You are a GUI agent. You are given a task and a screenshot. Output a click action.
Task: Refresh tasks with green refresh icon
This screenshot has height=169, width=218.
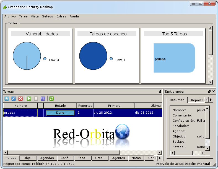tap(51, 98)
